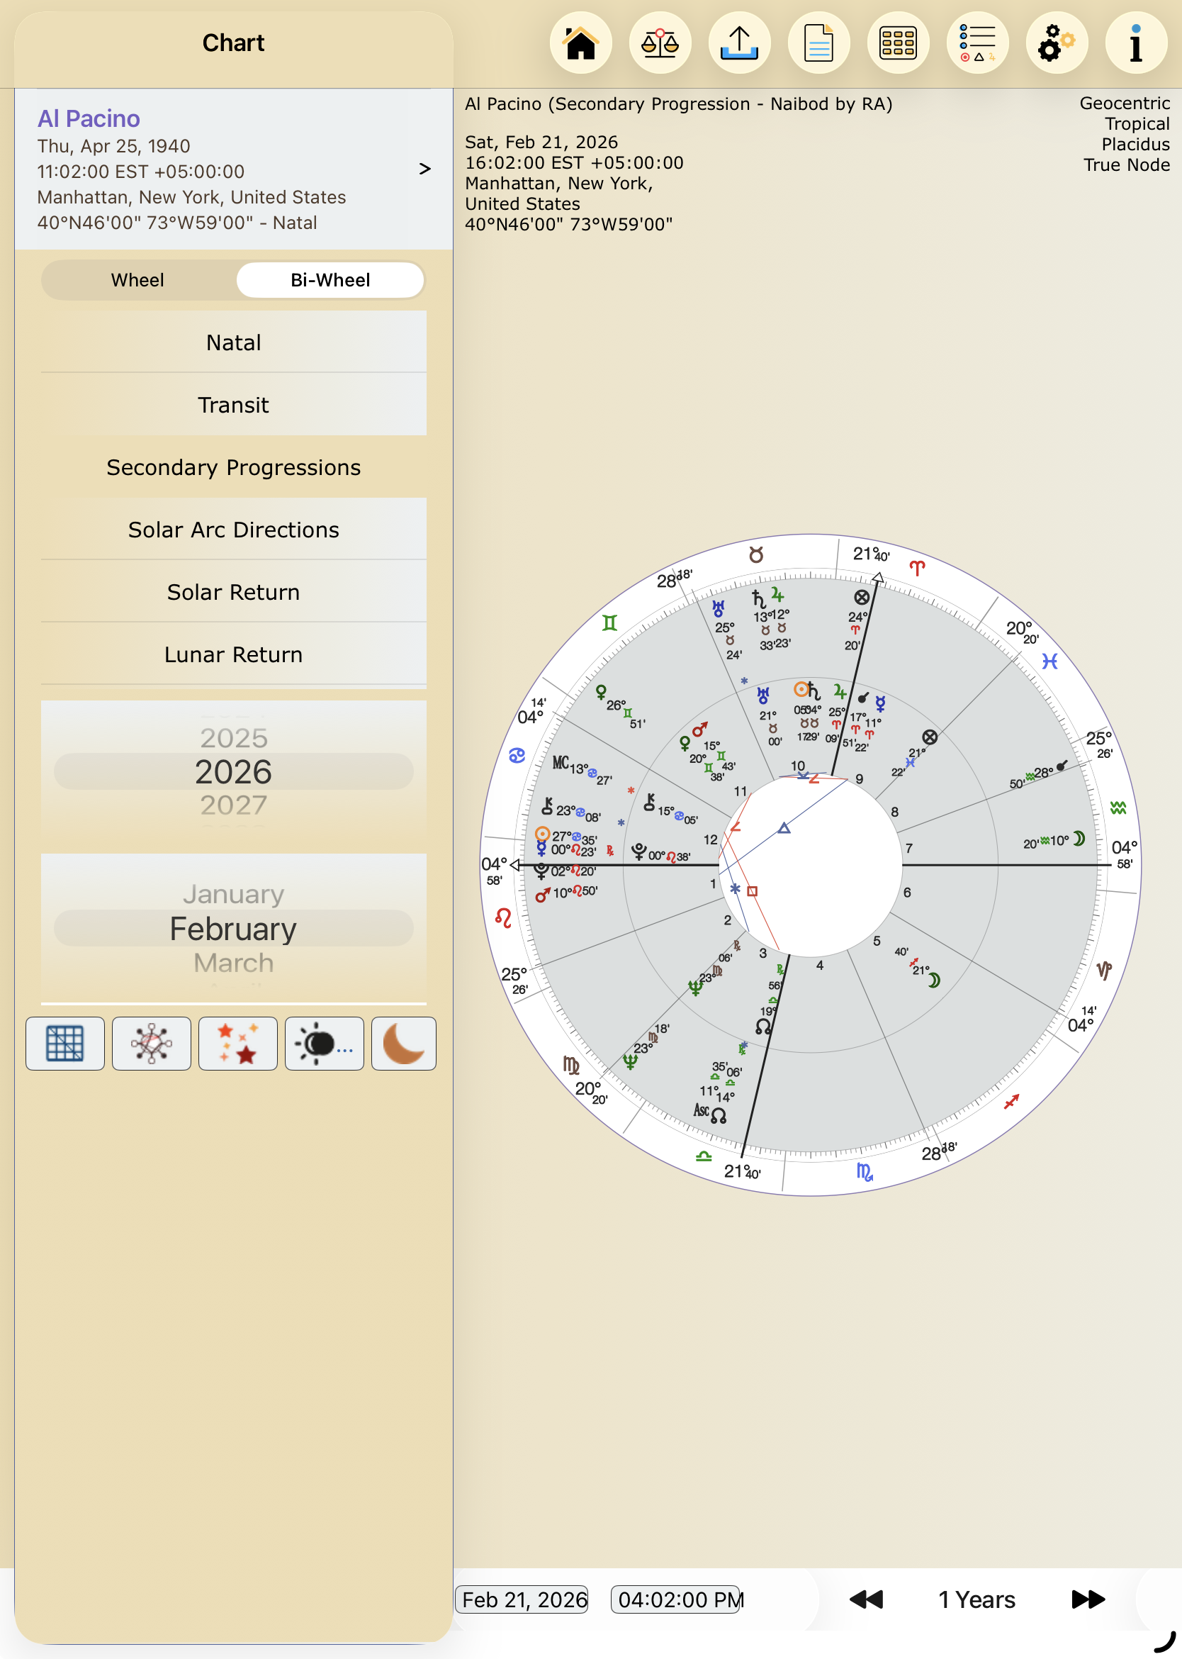
Task: Show the info icon panel
Action: click(x=1135, y=44)
